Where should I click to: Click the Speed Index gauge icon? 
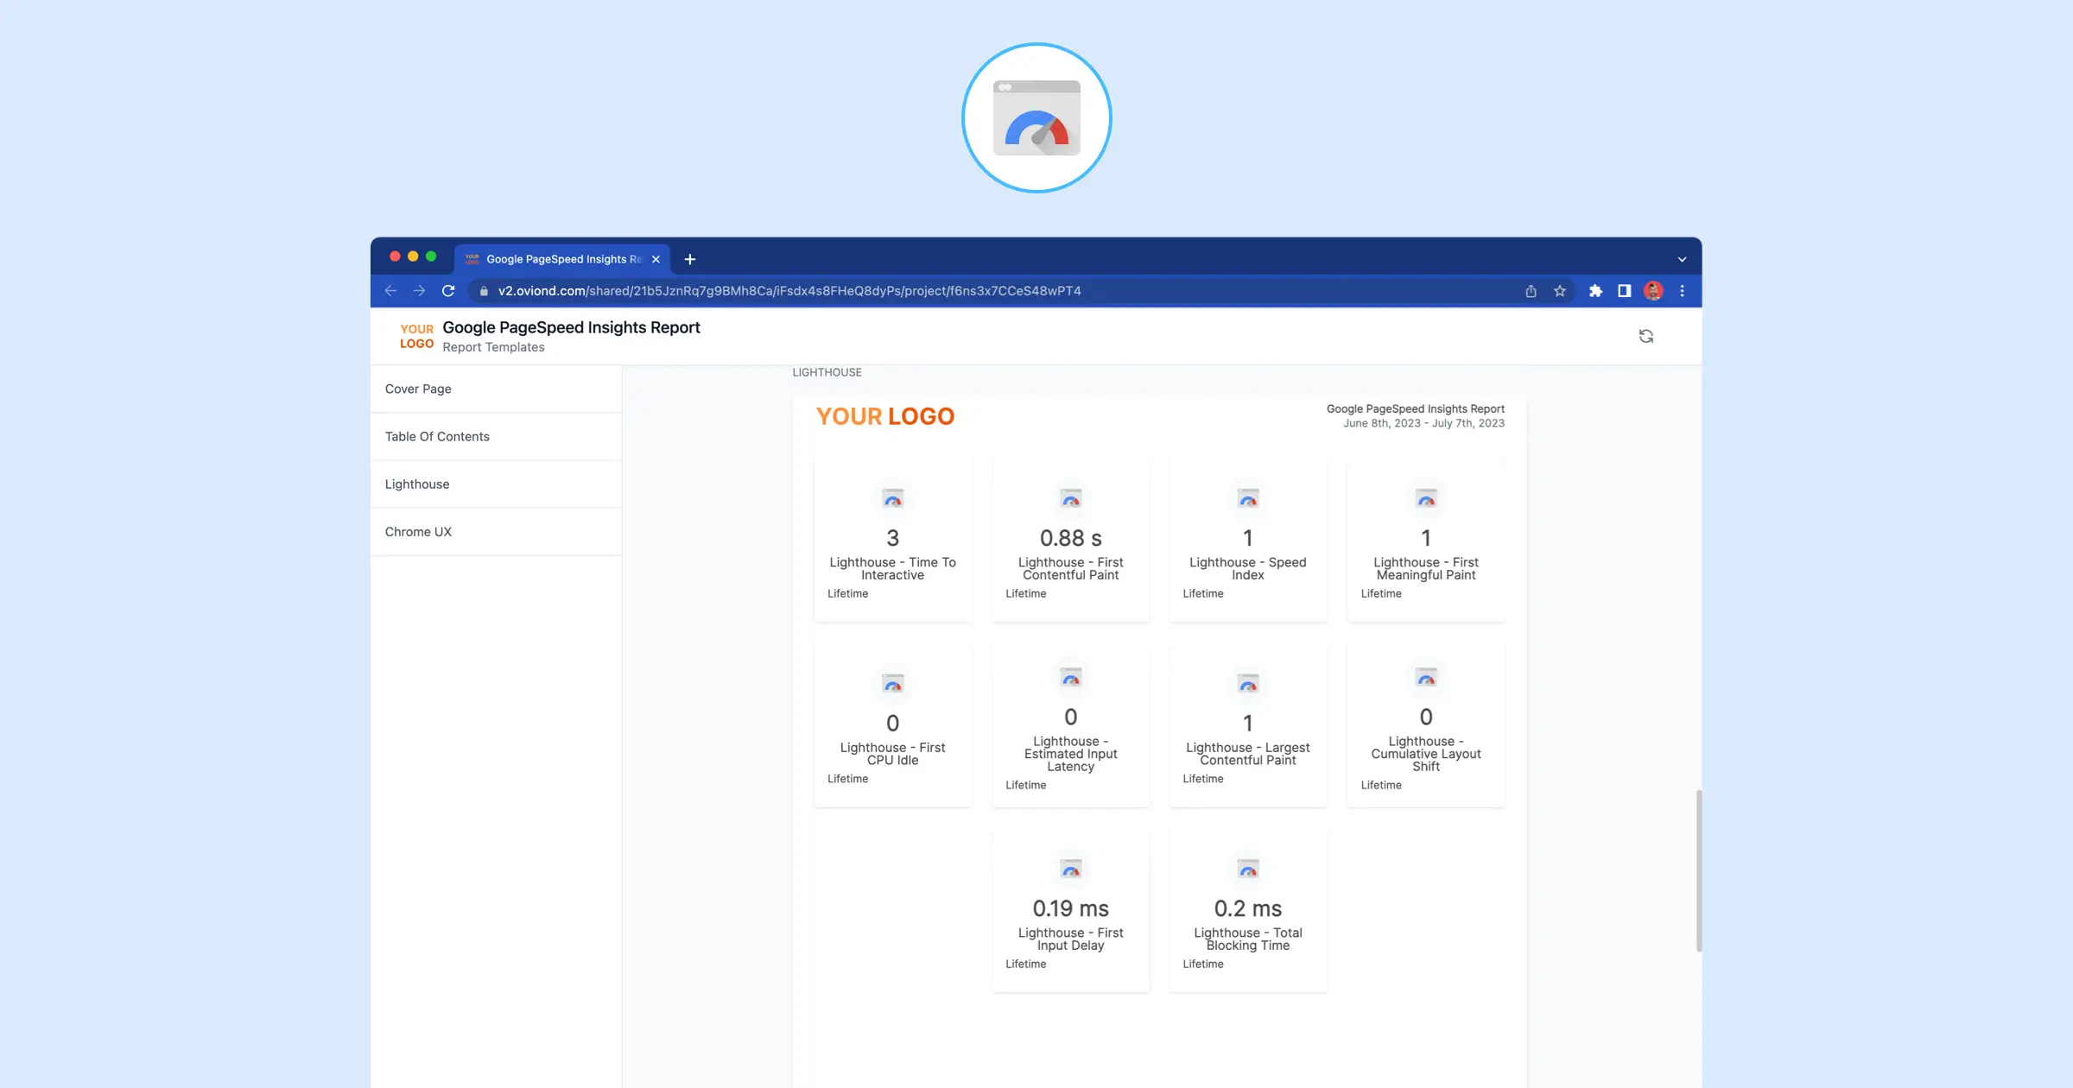pos(1248,498)
